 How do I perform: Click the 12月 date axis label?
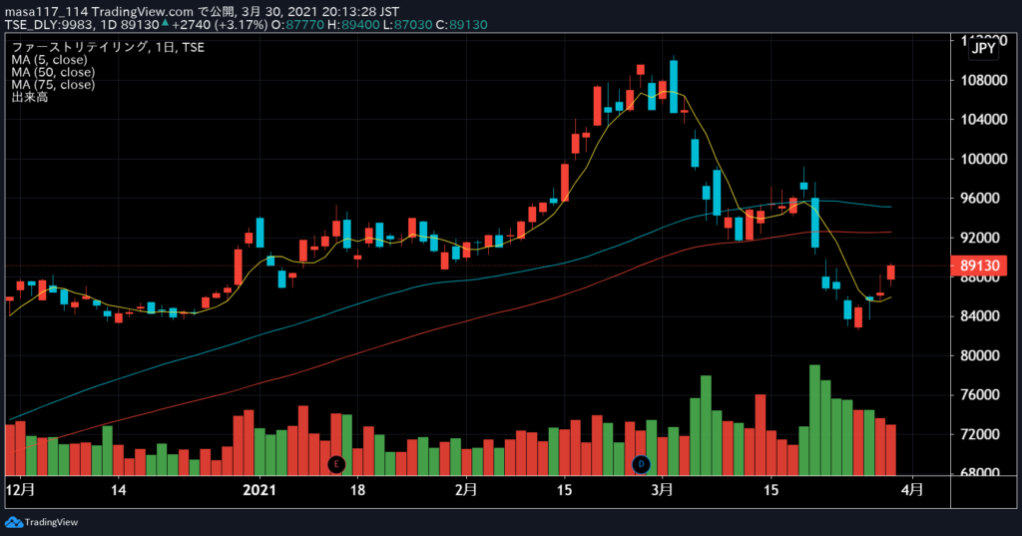[20, 490]
